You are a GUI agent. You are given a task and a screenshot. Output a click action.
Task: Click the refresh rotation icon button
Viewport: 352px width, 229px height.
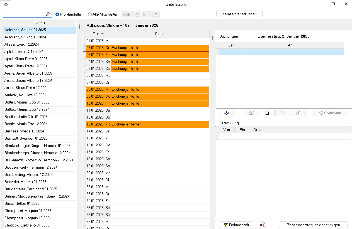pyautogui.click(x=263, y=225)
